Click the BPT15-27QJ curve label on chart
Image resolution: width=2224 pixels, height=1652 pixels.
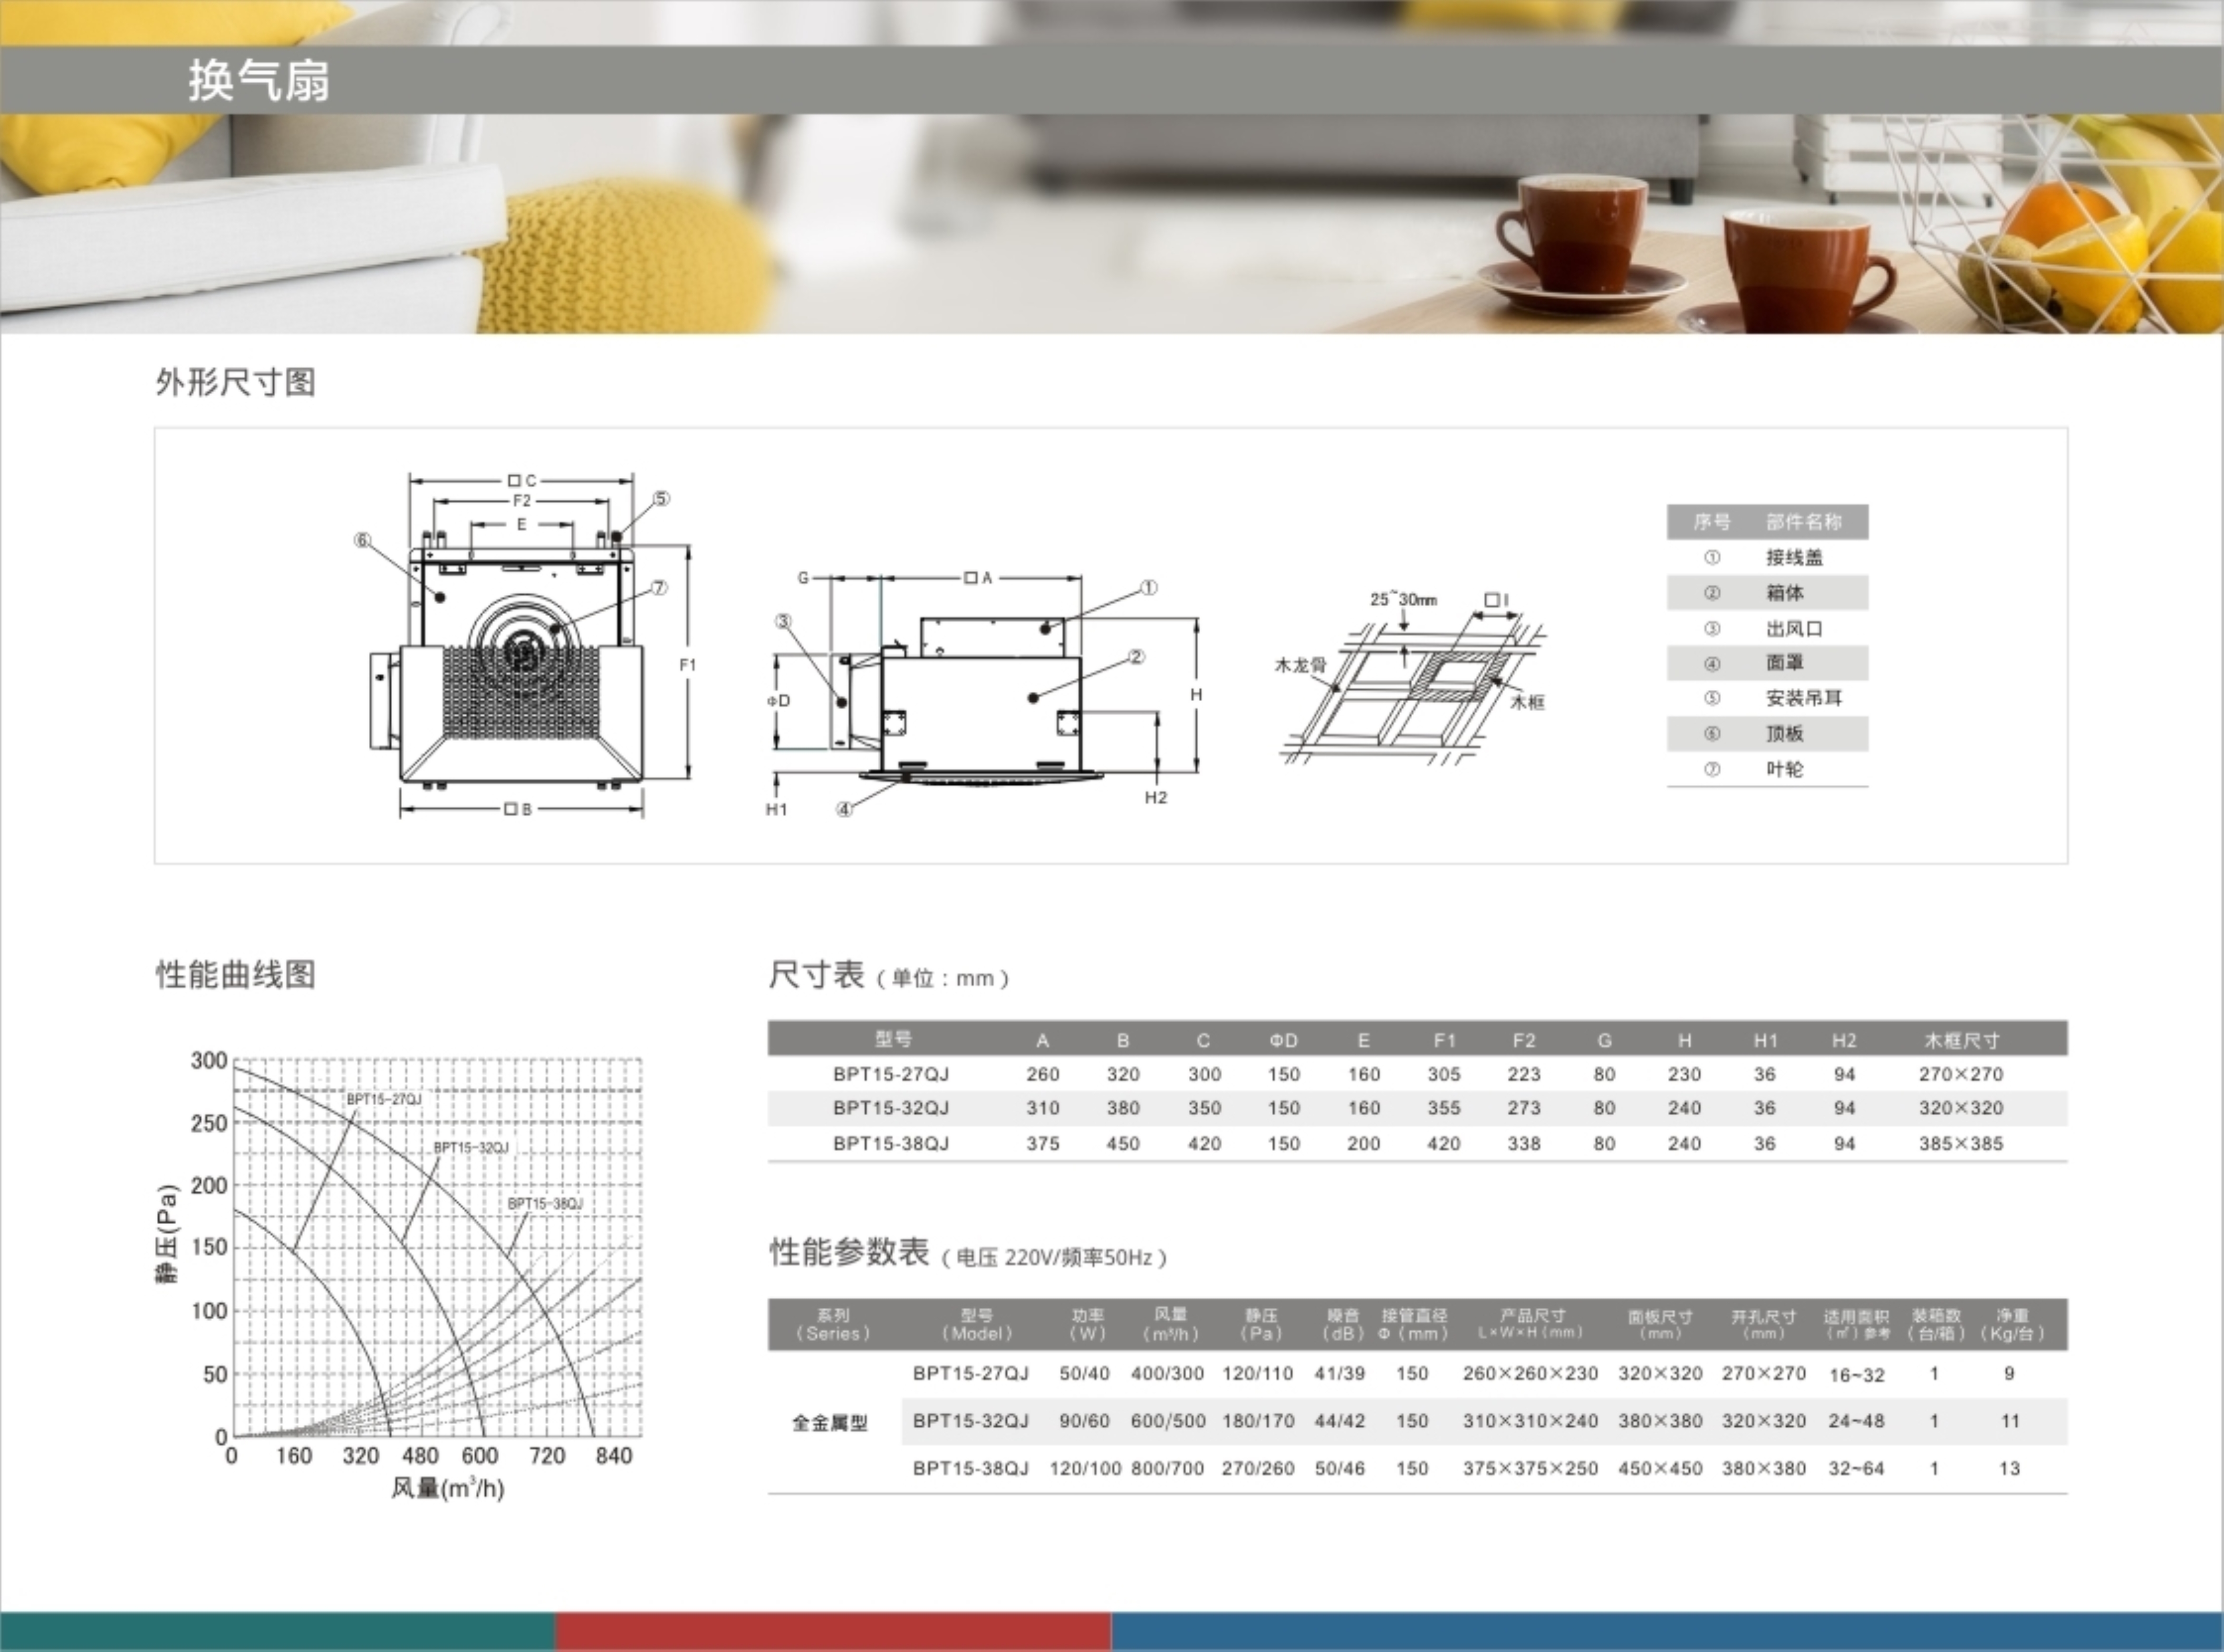[x=384, y=1099]
